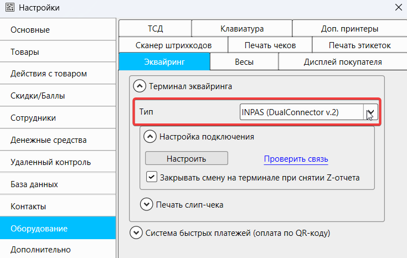The image size is (407, 258).
Task: Open the Доп. принтеры tab
Action: (349, 28)
